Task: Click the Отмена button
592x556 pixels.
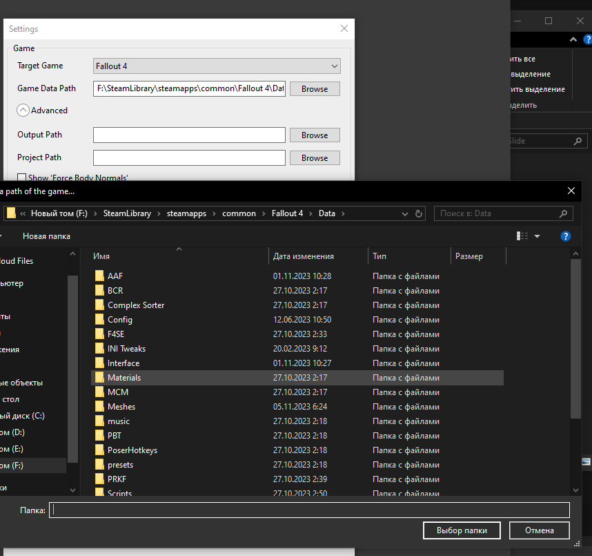Action: click(539, 530)
